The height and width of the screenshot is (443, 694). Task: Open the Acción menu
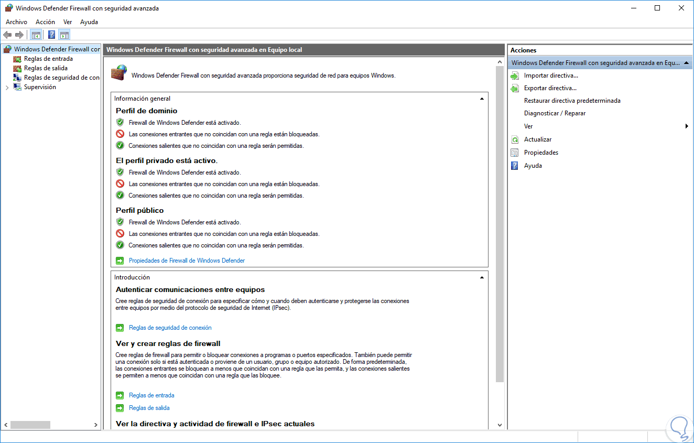[x=45, y=22]
